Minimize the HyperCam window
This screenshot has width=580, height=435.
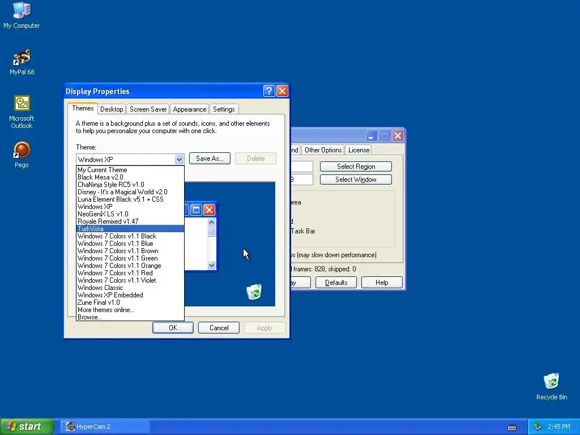372,136
